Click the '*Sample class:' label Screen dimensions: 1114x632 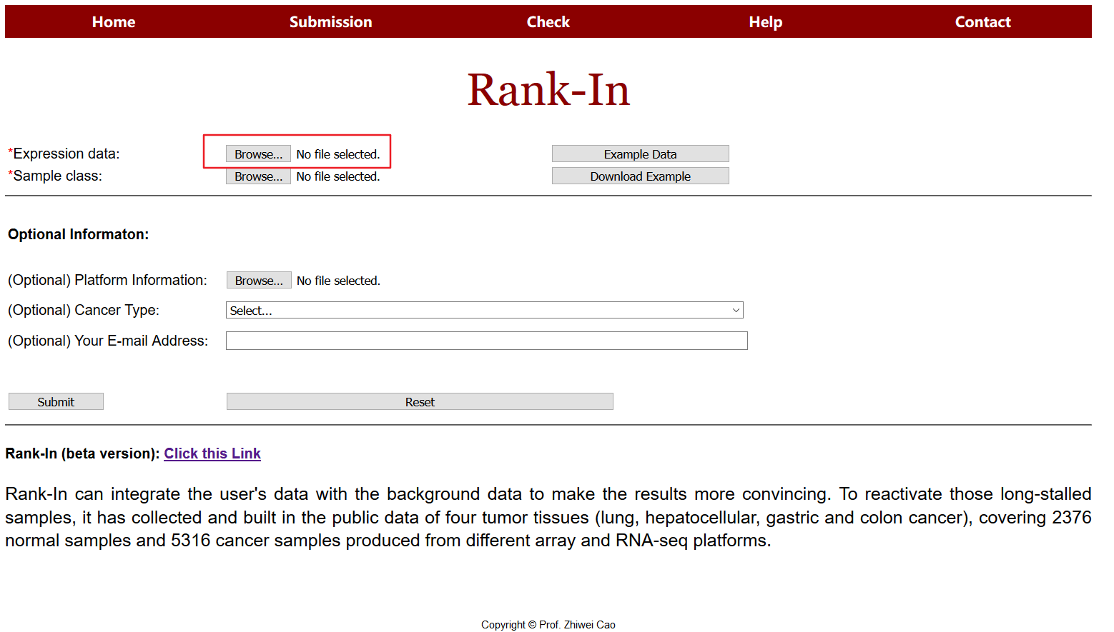pos(55,176)
